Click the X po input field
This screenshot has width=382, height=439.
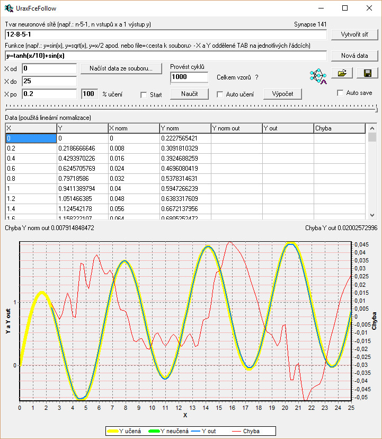click(49, 94)
